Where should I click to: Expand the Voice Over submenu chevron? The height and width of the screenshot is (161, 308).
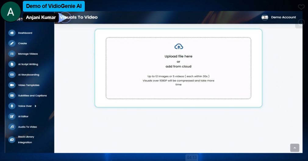[35, 106]
